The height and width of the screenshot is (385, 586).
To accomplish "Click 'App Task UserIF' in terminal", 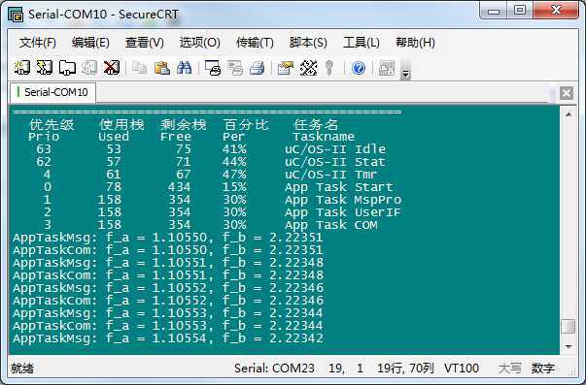I will (x=343, y=212).
